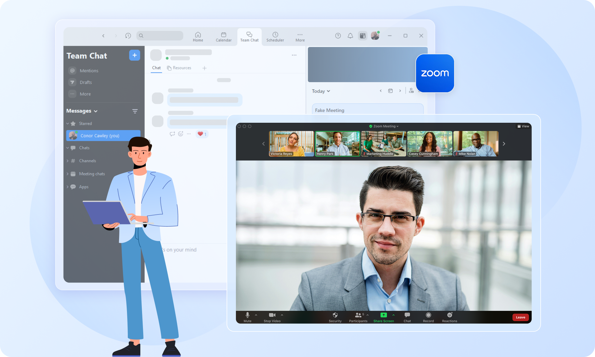Expand Share Screen options arrow
The height and width of the screenshot is (357, 595).
pos(393,315)
